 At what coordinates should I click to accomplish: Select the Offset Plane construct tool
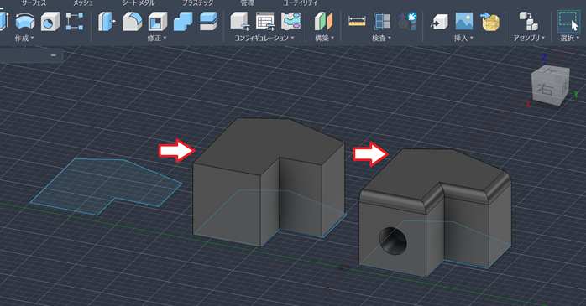pyautogui.click(x=323, y=21)
